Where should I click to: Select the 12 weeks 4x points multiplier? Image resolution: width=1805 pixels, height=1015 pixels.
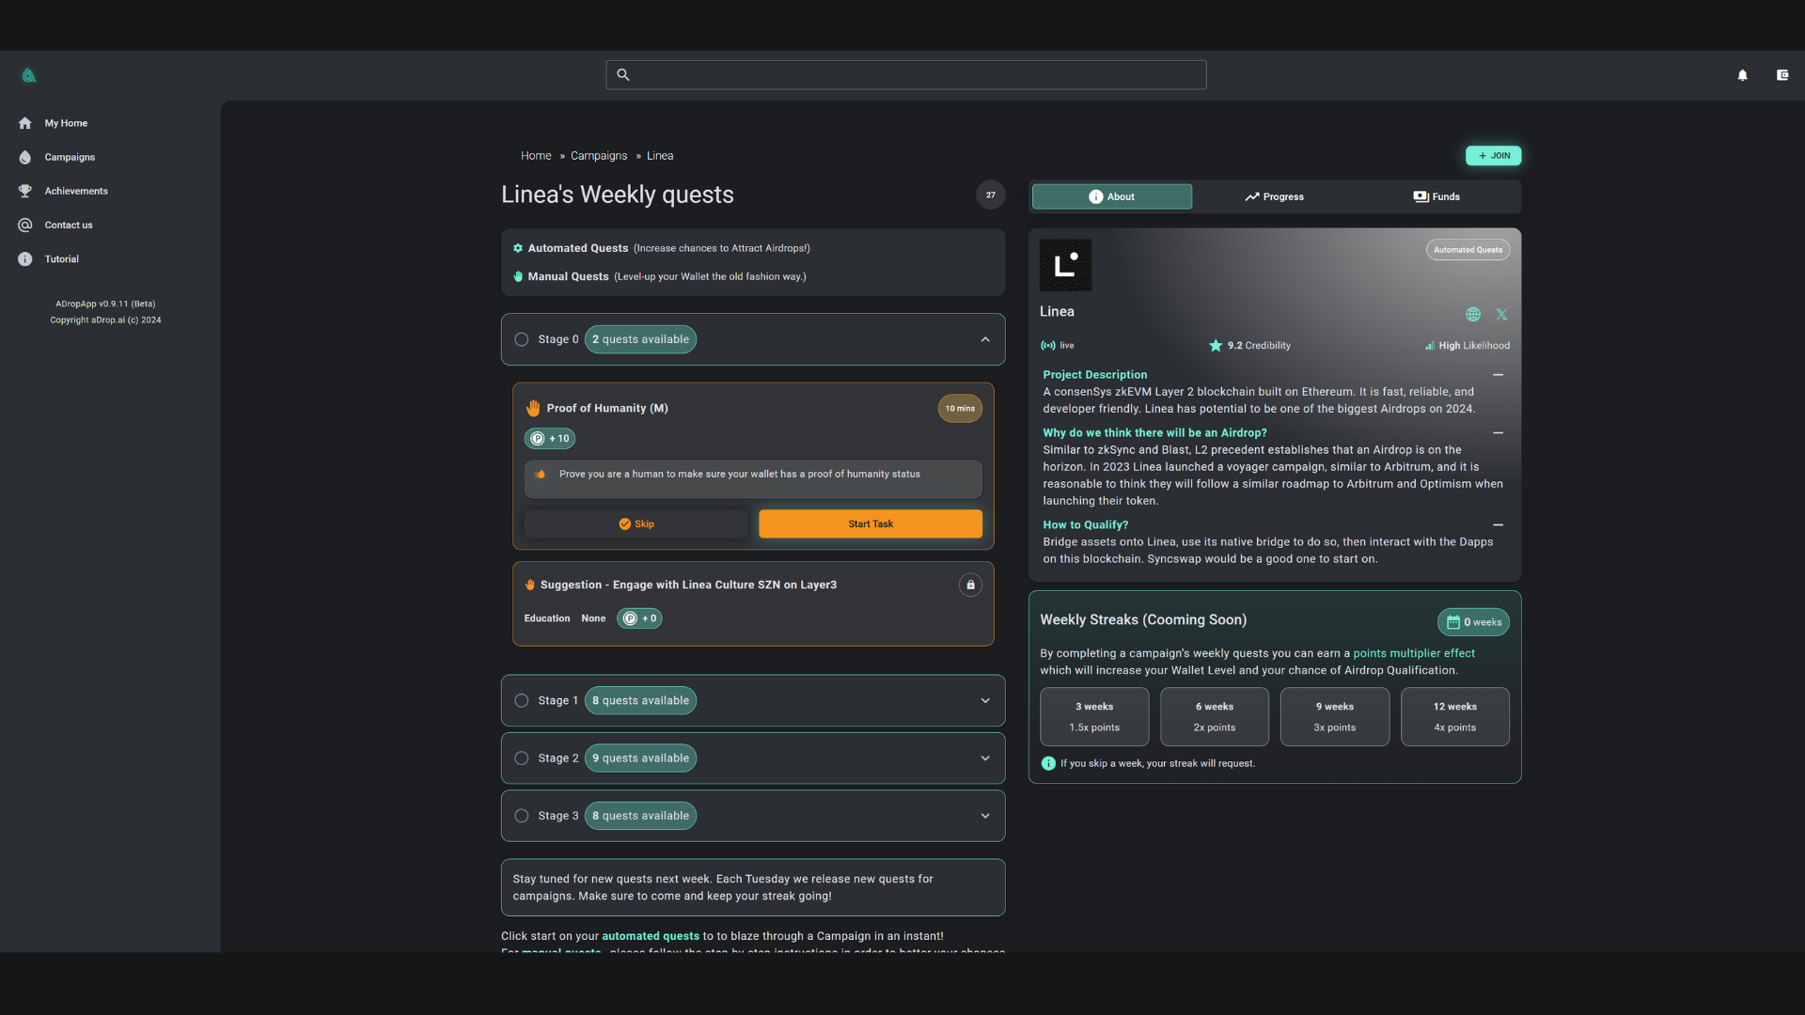point(1454,716)
